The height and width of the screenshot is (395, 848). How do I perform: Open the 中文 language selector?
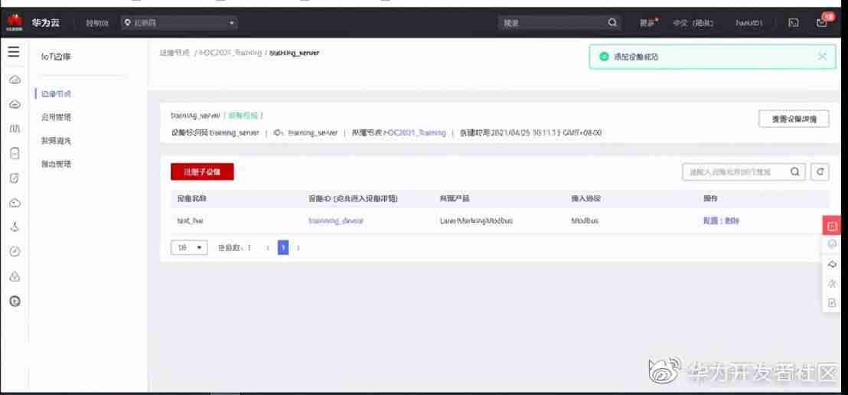coord(693,23)
